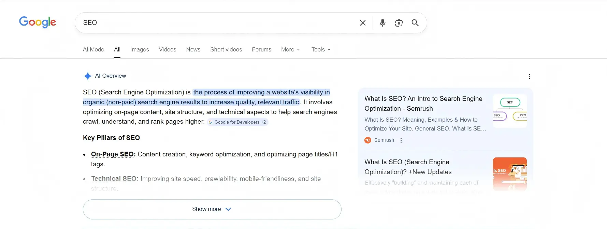Click the 'AI Overview' label text

(111, 76)
